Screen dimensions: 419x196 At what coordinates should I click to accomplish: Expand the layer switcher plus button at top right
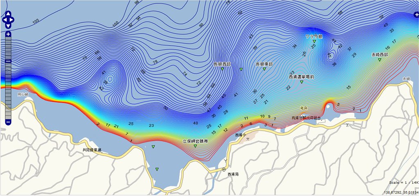point(416,15)
